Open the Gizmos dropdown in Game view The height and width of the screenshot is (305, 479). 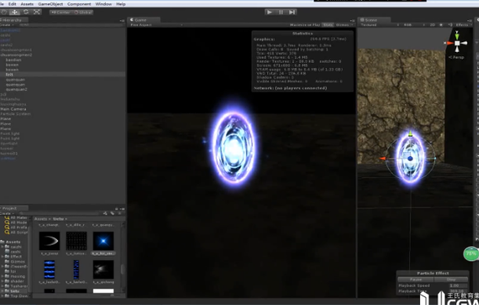[343, 25]
